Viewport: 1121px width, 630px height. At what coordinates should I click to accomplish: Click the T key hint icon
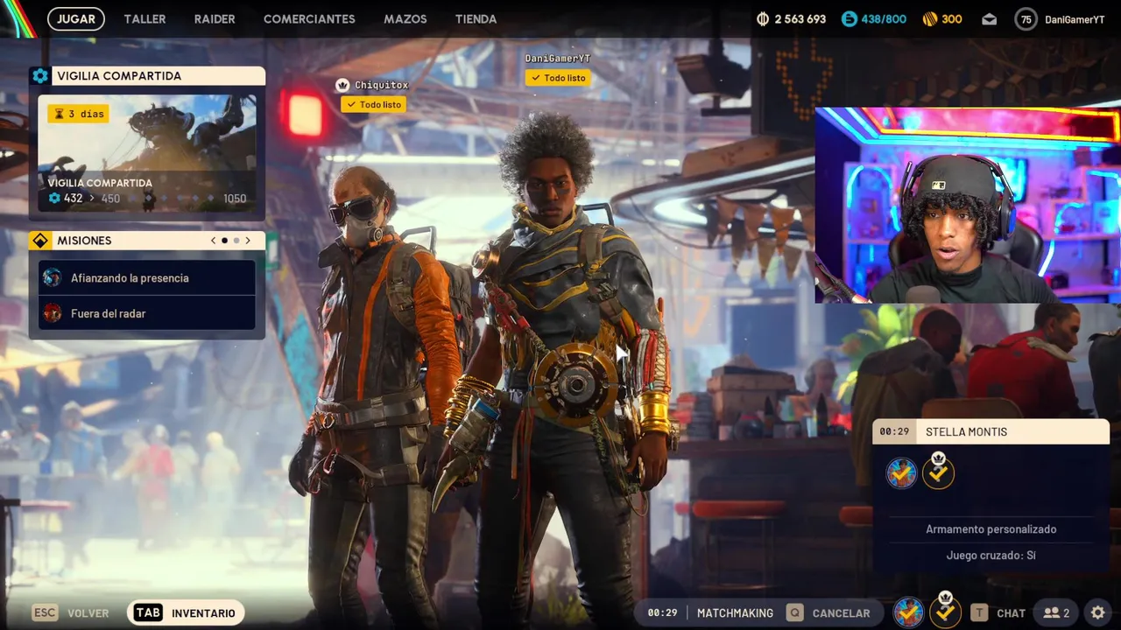[x=979, y=613]
